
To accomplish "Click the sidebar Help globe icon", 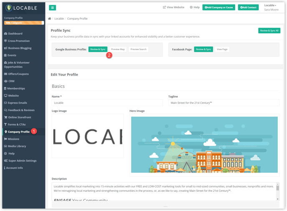I will tap(5, 153).
